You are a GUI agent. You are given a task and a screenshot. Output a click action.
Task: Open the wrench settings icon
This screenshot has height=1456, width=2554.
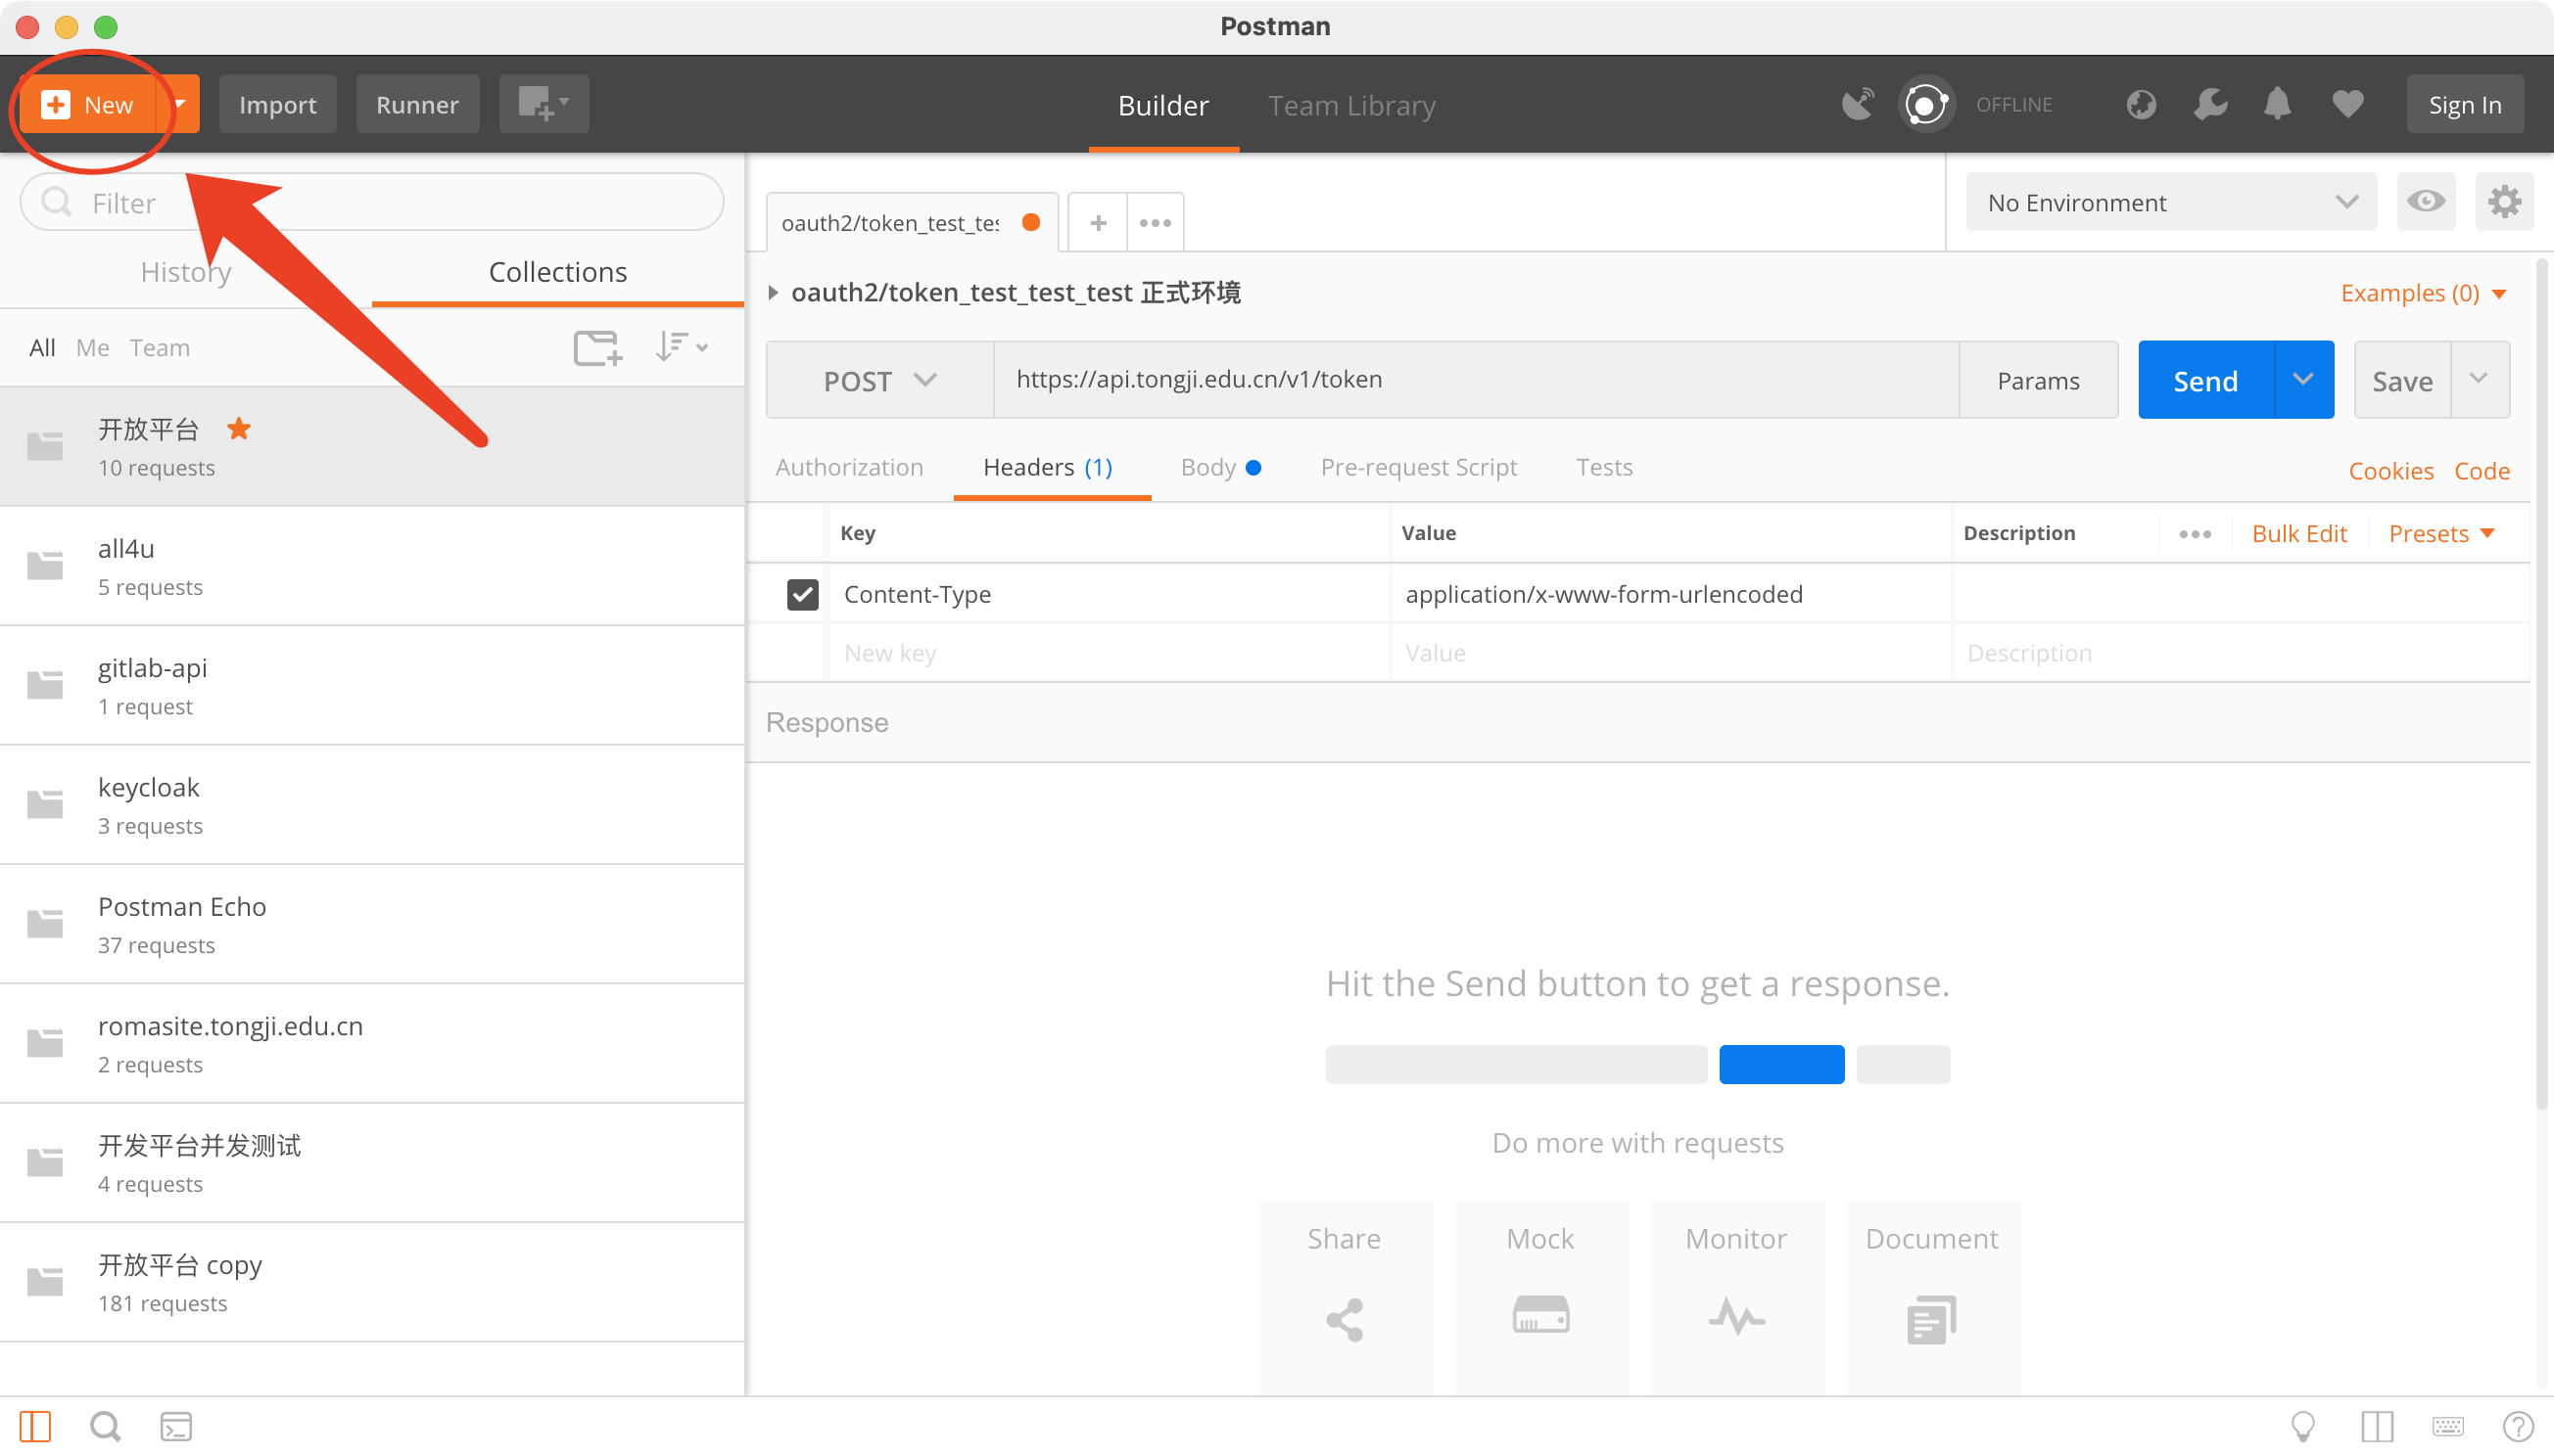[2209, 104]
